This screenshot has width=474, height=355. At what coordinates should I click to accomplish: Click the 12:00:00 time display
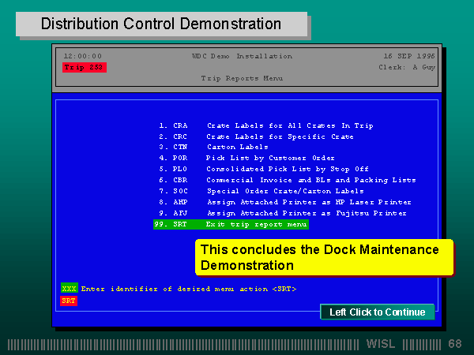[83, 56]
